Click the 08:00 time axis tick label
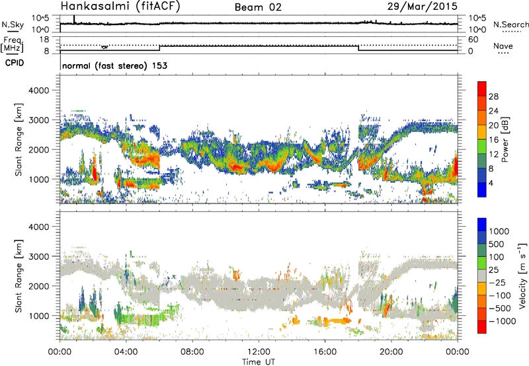 [x=192, y=352]
